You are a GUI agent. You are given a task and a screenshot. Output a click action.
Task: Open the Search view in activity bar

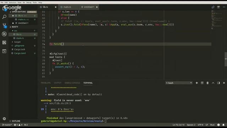click(4, 17)
